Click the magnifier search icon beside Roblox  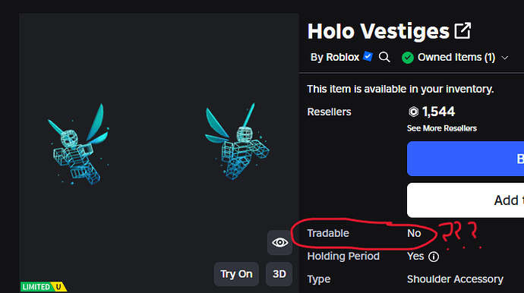coord(384,57)
